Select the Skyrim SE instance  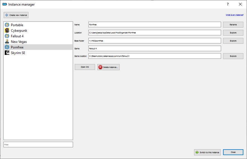point(38,53)
